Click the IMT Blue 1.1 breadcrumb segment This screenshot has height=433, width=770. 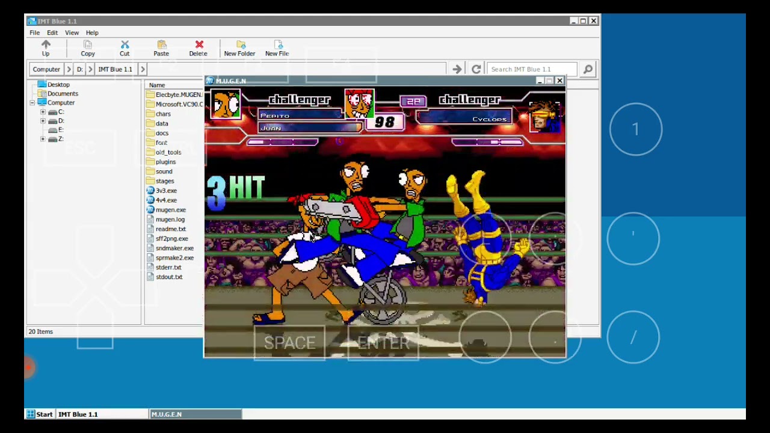(115, 69)
